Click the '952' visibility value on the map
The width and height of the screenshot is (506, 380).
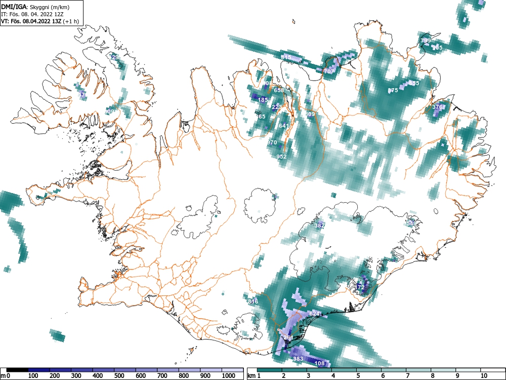(x=282, y=157)
